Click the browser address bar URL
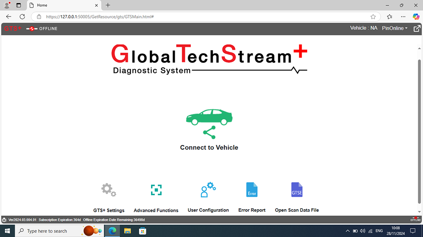The width and height of the screenshot is (423, 237). 100,17
